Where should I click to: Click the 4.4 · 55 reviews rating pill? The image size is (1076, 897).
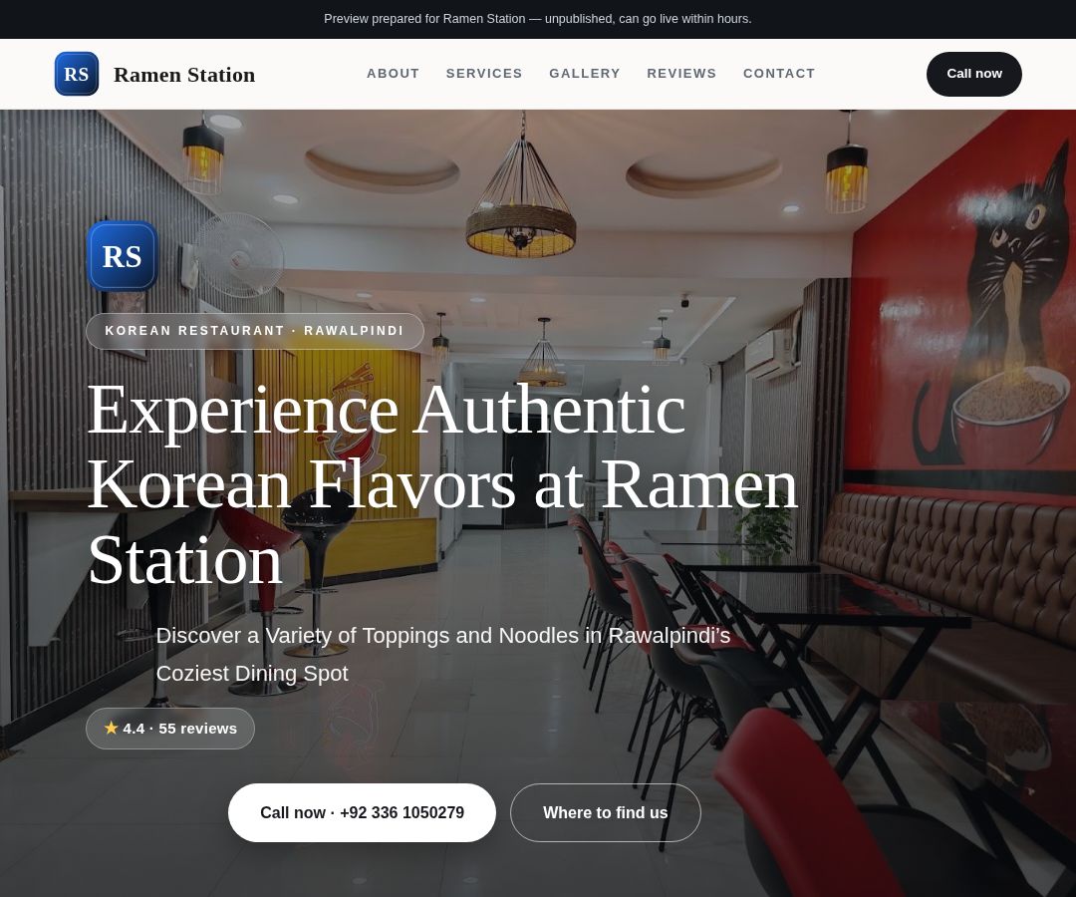click(170, 729)
